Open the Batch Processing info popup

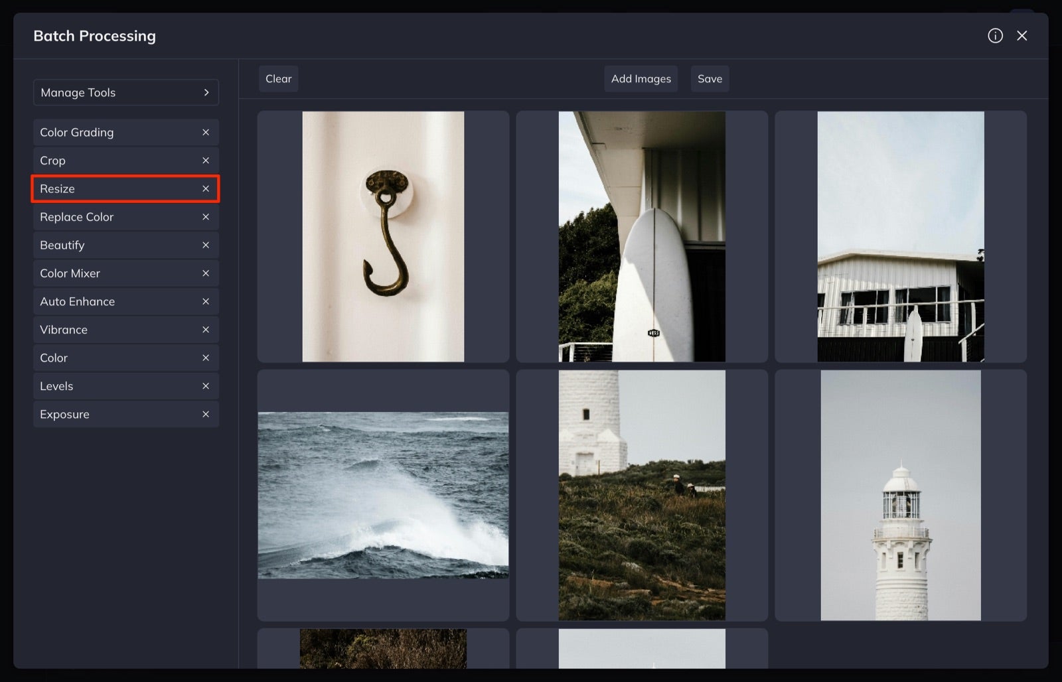(995, 35)
